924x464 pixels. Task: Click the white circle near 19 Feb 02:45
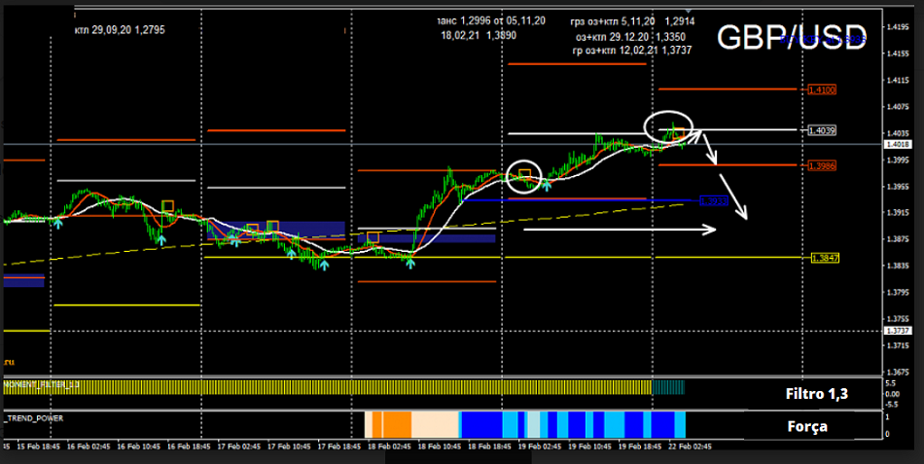524,176
